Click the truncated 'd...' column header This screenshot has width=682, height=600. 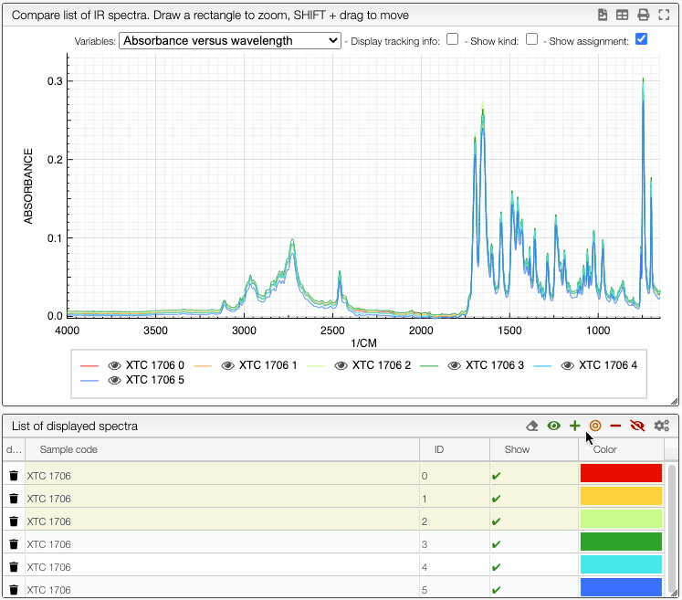(14, 449)
